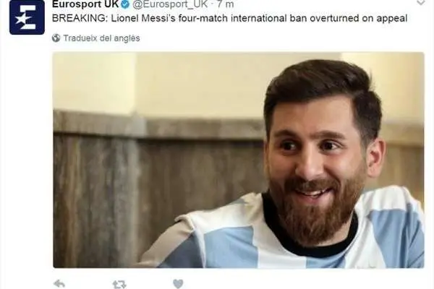Screen dimensions: 434x289
Task: Retweet the Eurosport UK post
Action: [x=119, y=284]
